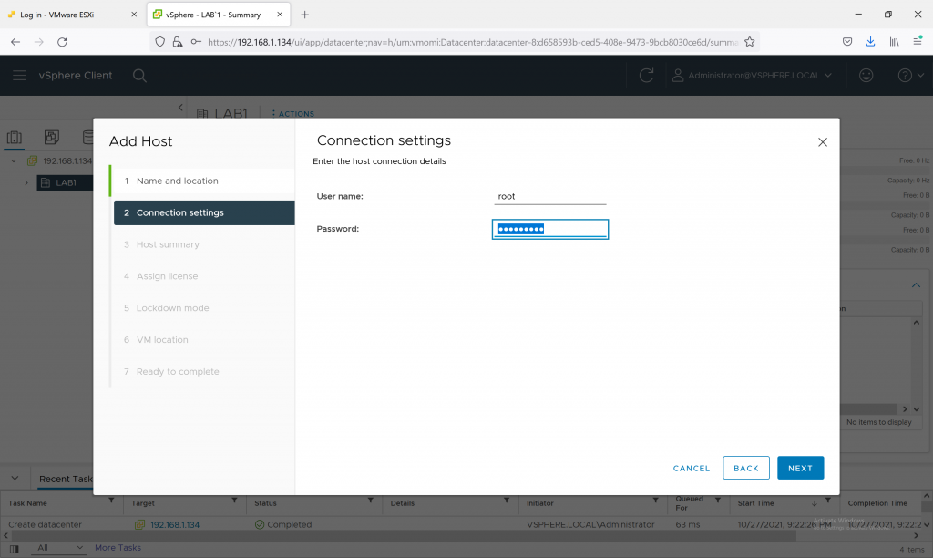This screenshot has width=933, height=558.
Task: Click the site security lock icon
Action: 178,42
